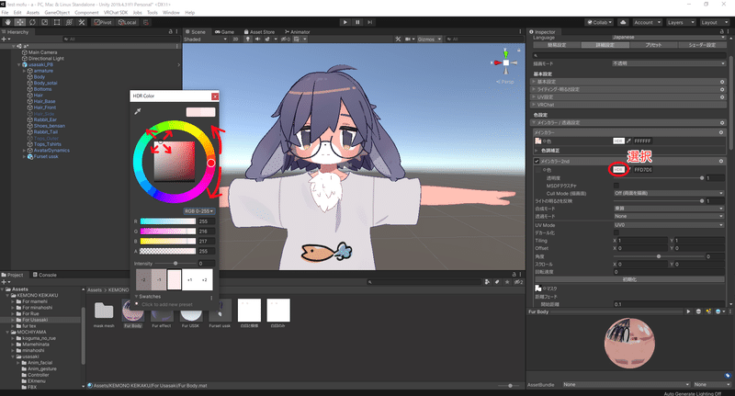Close the HDR Color picker window
Screen dimensions: 735x396
point(215,96)
